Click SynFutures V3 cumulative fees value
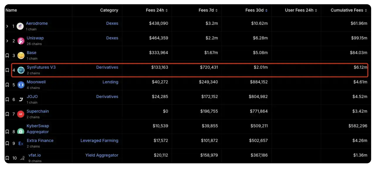376x171 pixels. click(360, 67)
